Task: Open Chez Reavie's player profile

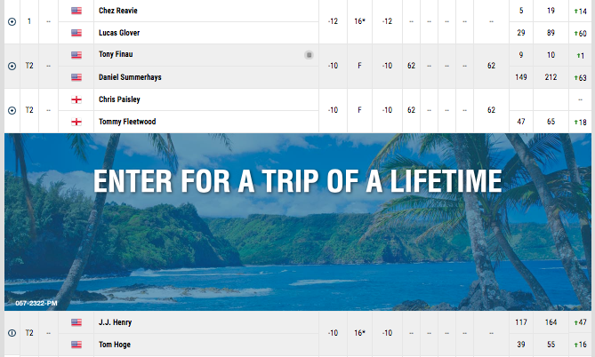Action: click(118, 11)
